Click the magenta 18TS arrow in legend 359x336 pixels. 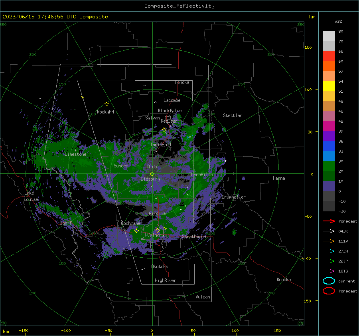pos(329,271)
